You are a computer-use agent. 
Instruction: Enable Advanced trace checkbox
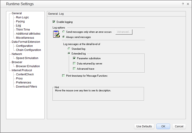tap(74, 68)
